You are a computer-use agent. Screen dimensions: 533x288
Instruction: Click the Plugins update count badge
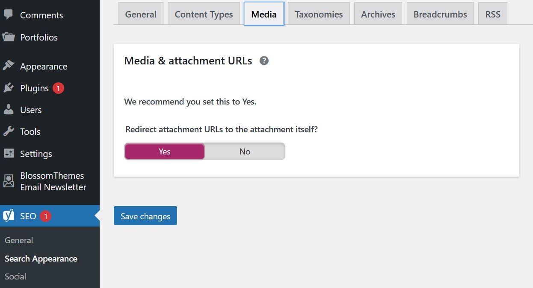click(59, 88)
